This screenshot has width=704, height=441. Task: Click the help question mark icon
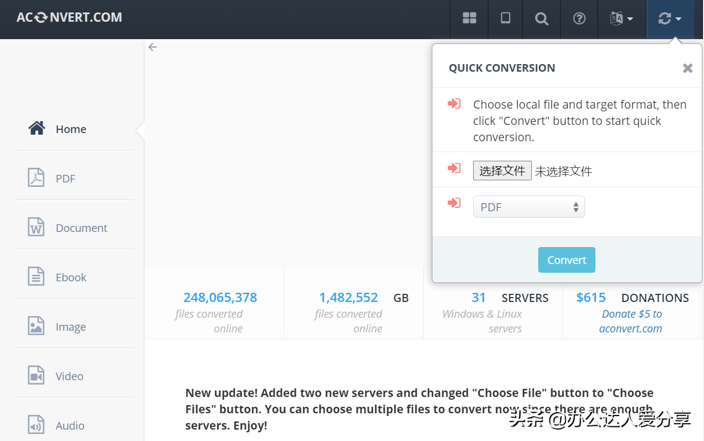pyautogui.click(x=579, y=18)
